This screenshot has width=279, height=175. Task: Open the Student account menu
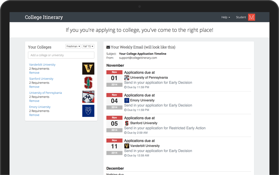pos(241,17)
